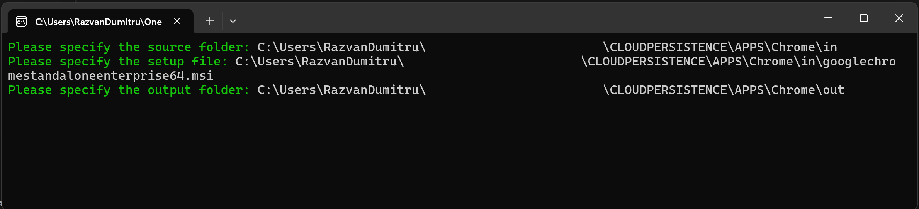
Task: Click the C:\Users\RazvanDumitru\ text on first line
Action: click(342, 47)
